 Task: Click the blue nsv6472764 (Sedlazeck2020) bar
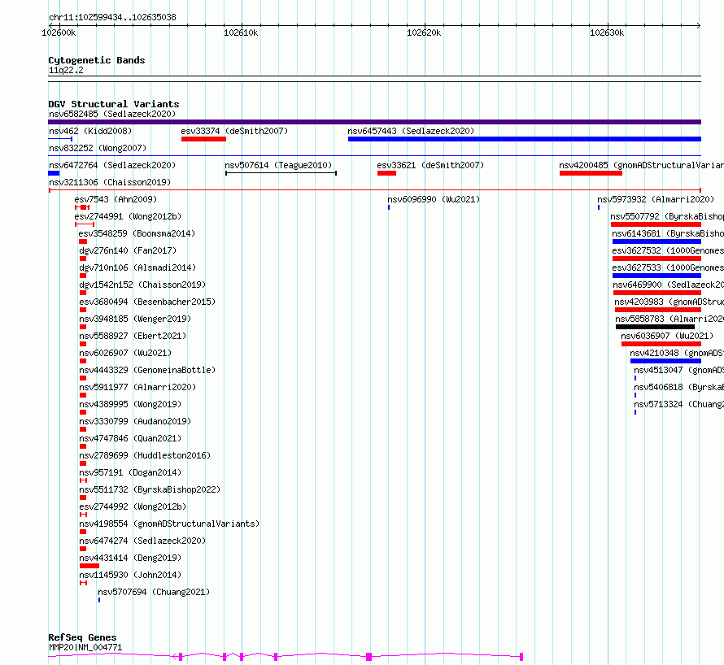point(54,173)
